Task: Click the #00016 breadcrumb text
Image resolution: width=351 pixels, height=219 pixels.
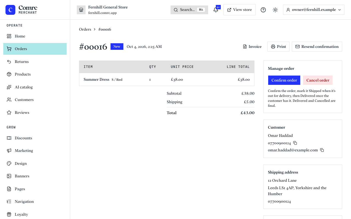Action: [x=105, y=29]
